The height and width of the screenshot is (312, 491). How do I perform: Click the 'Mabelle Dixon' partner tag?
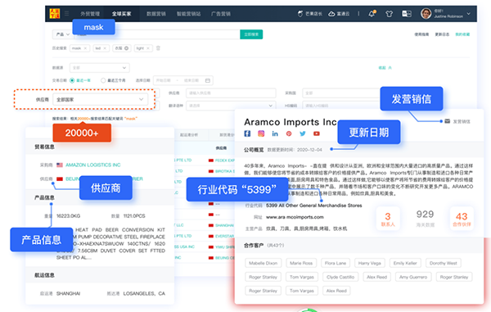(x=263, y=263)
